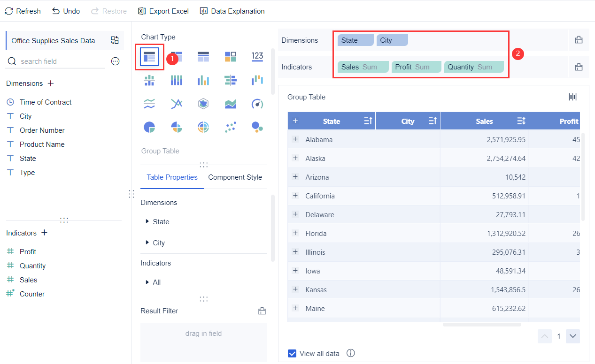Click the Export Excel button
595x364 pixels.
(x=162, y=11)
